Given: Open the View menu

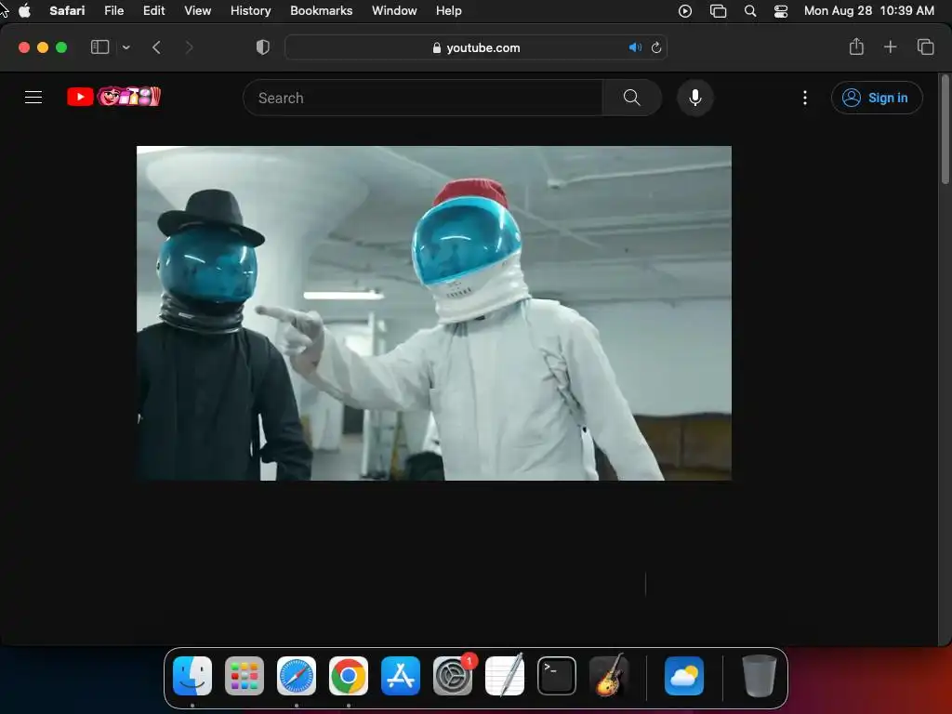Looking at the screenshot, I should (x=198, y=11).
